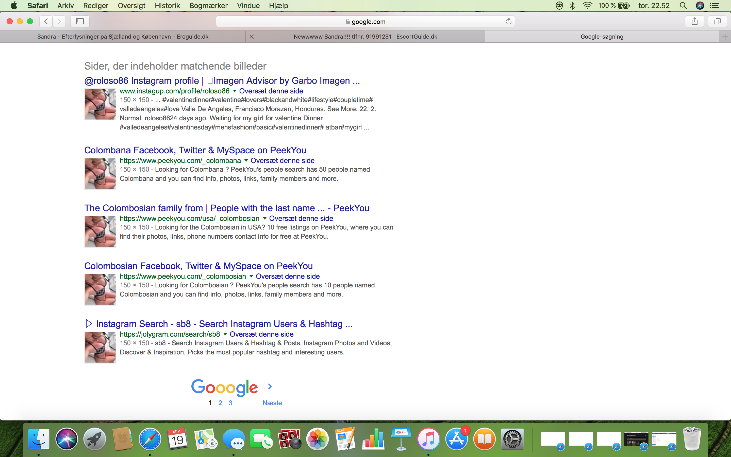Open Keynote in the Dock
Viewport: 731px width, 457px height.
click(401, 439)
